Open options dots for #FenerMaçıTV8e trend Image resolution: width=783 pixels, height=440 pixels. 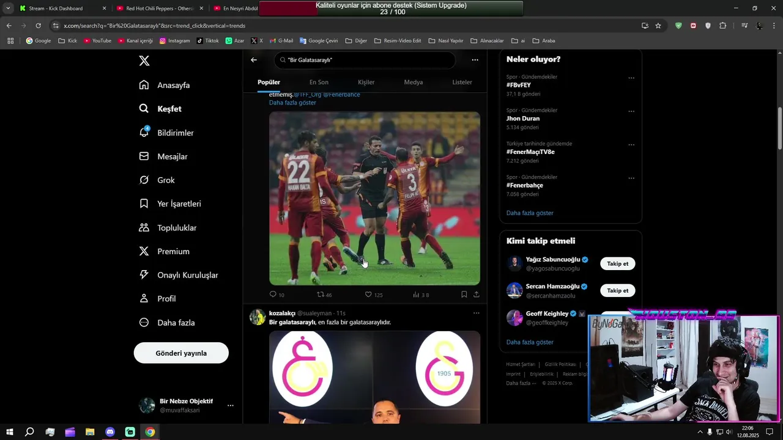pyautogui.click(x=631, y=145)
